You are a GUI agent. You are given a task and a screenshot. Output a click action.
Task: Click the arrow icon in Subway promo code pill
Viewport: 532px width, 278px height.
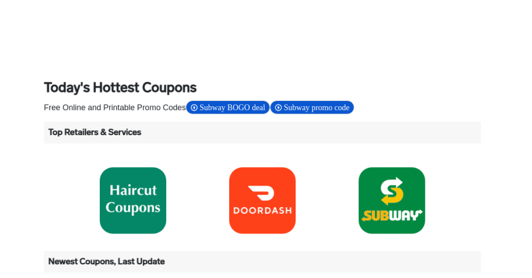tap(278, 108)
